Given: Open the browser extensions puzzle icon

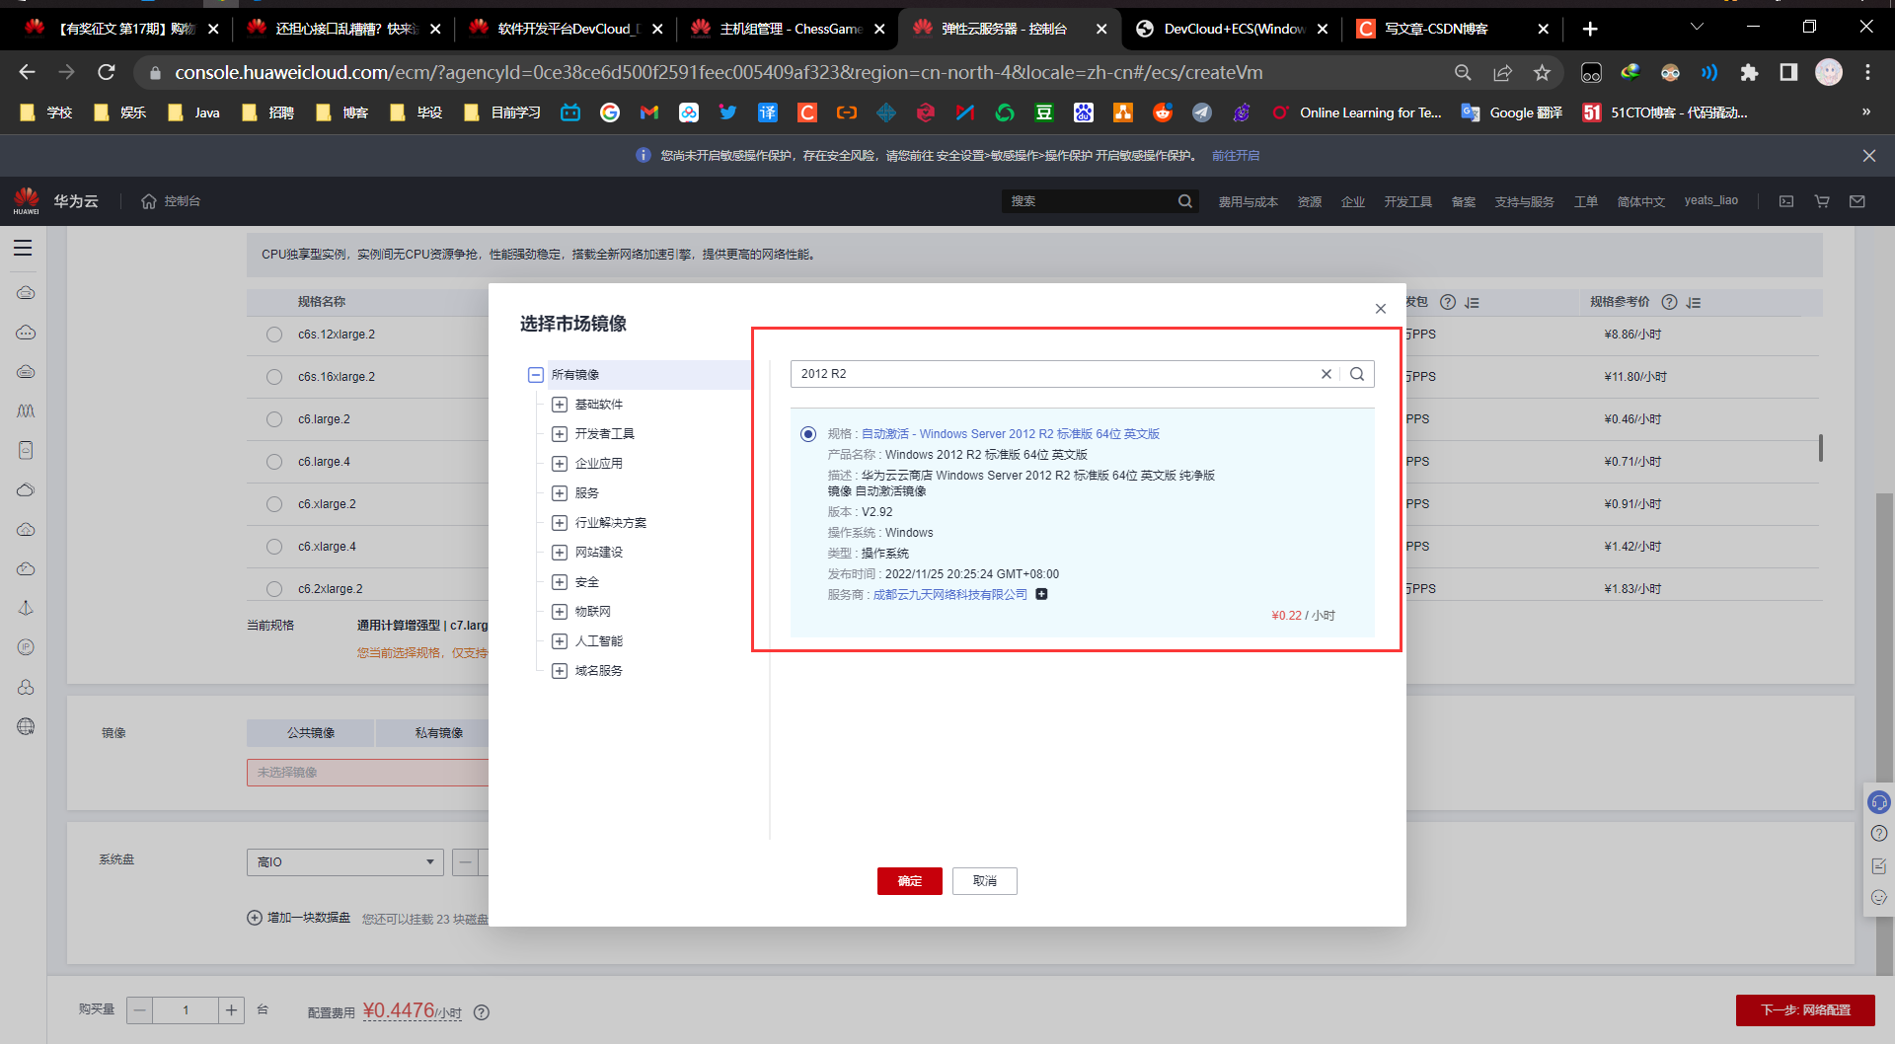Looking at the screenshot, I should [x=1749, y=72].
